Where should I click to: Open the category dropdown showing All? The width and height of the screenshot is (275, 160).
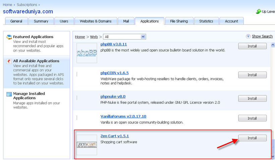[124, 37]
